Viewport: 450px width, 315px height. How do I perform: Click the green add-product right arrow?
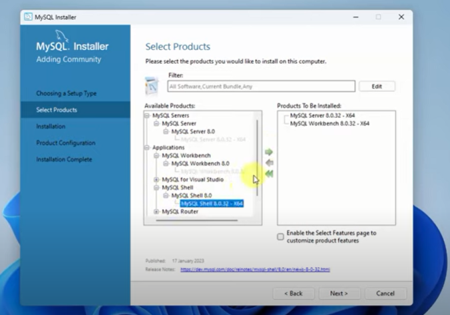(x=269, y=152)
